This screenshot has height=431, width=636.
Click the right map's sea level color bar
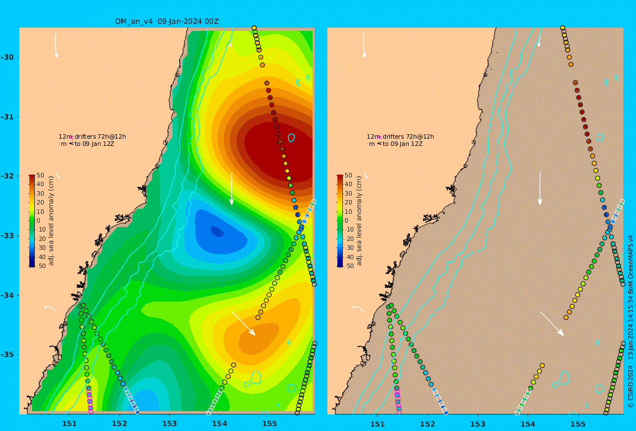tap(340, 221)
